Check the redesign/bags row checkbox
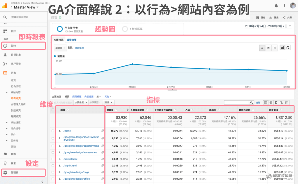Screen dimensions: 298x184 click(x=53, y=172)
